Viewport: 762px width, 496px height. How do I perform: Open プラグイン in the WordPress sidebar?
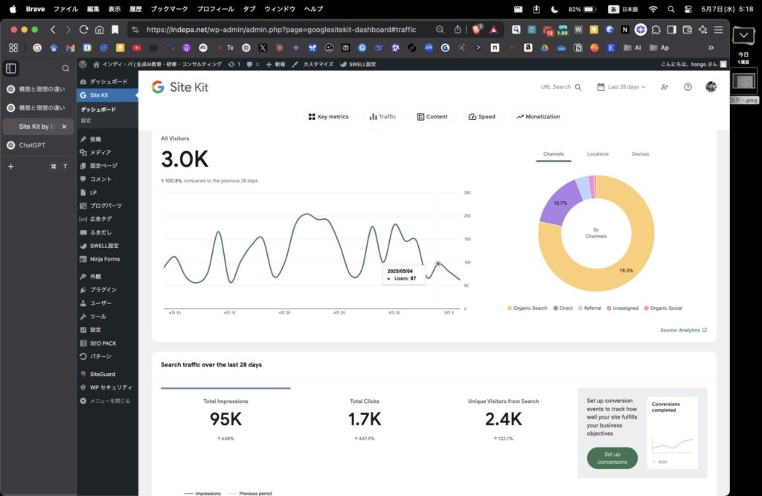[x=103, y=289]
